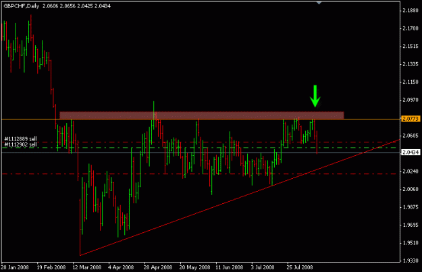Click the 2.0605 price scale value

point(411,136)
